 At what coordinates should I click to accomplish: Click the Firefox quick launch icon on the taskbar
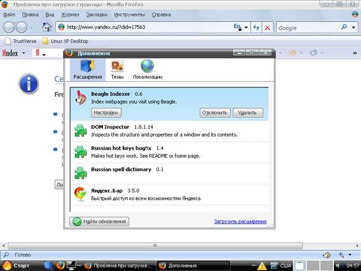tap(60, 265)
